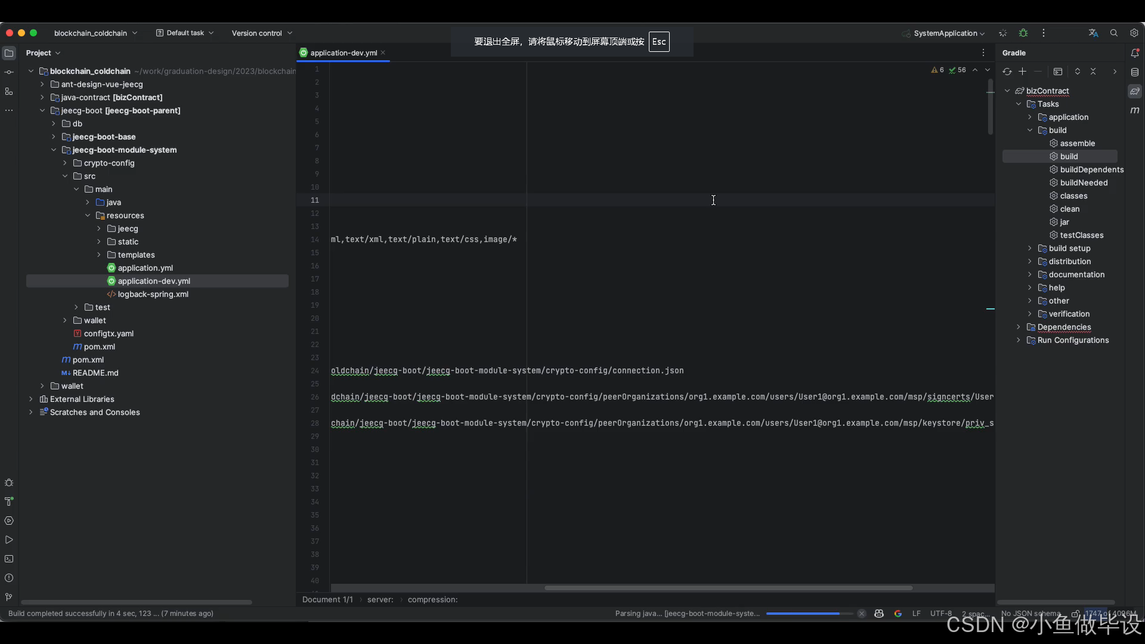The height and width of the screenshot is (644, 1145).
Task: Click compression: breadcrumb in editor footer
Action: pyautogui.click(x=432, y=600)
